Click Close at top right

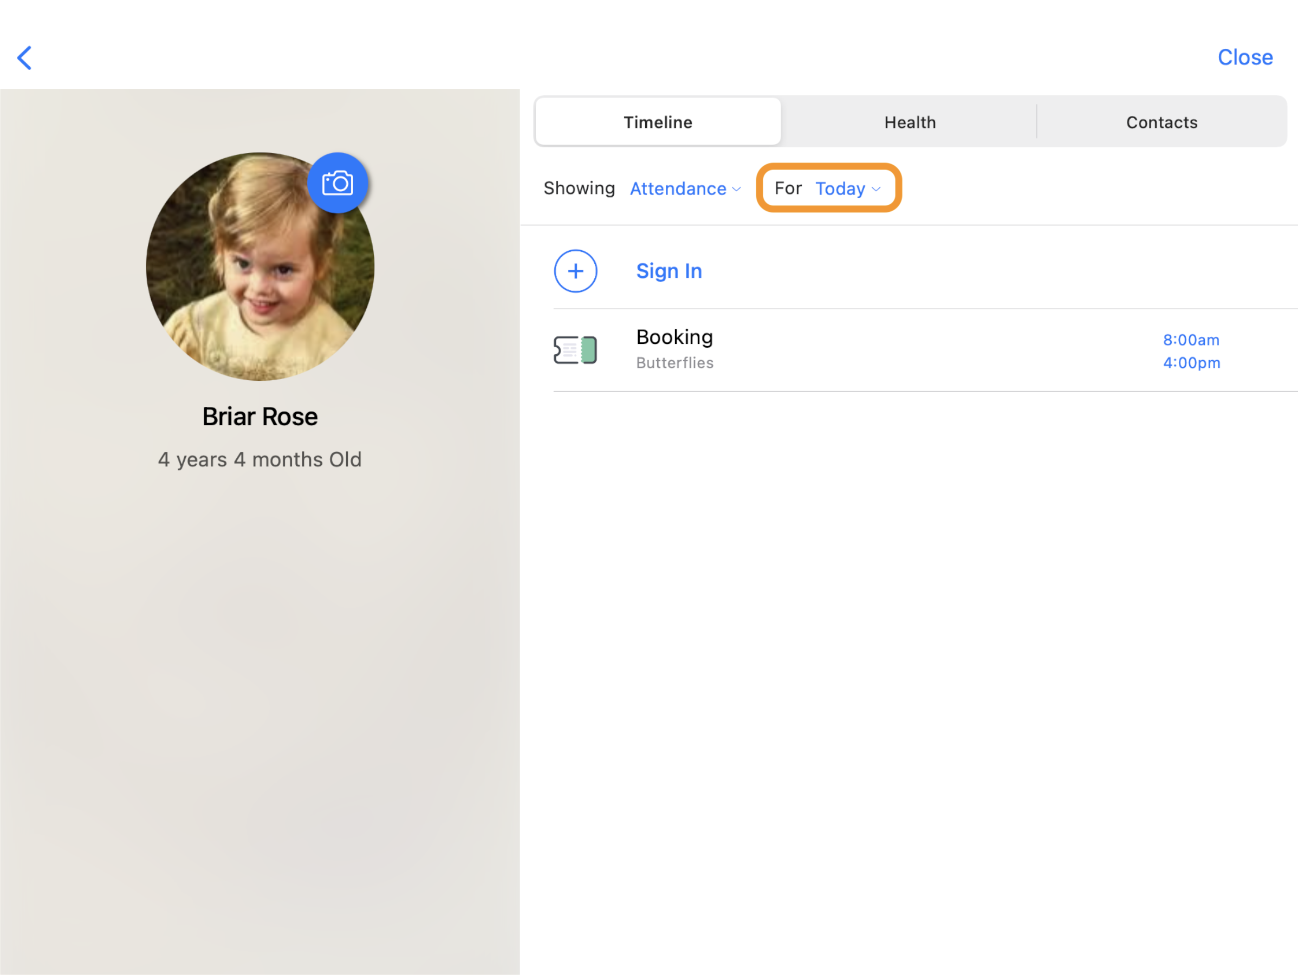pos(1245,57)
